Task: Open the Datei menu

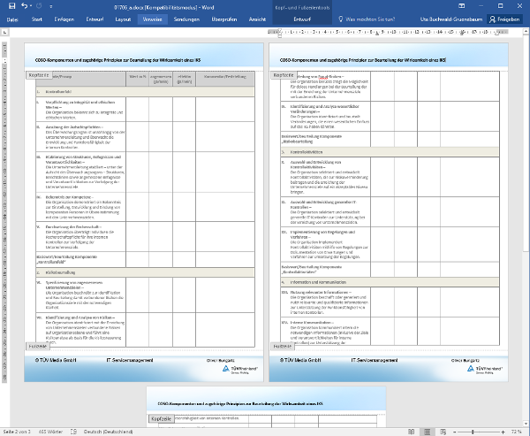Action: pos(12,18)
